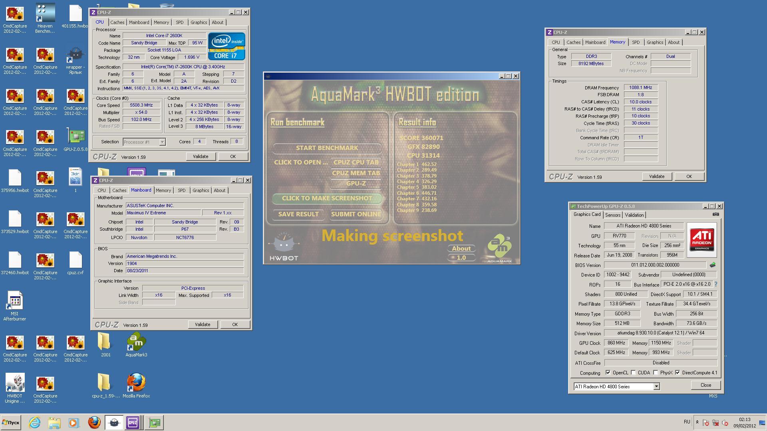Click the SCORE 360071 result text
Viewport: 767px width, 431px height.
[421, 138]
